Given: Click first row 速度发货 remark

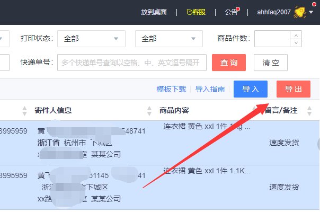Looking at the screenshot, I should click(x=284, y=143).
